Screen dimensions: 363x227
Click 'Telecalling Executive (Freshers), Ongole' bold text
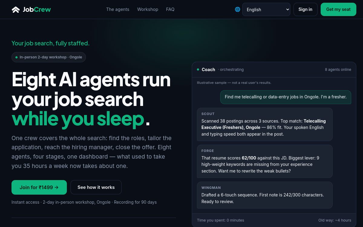263,124
